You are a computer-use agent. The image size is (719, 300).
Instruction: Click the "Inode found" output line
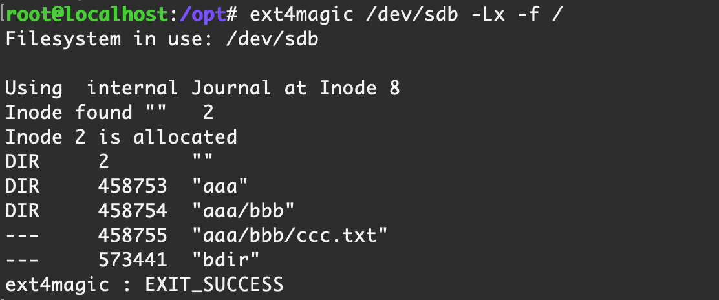[x=109, y=112]
